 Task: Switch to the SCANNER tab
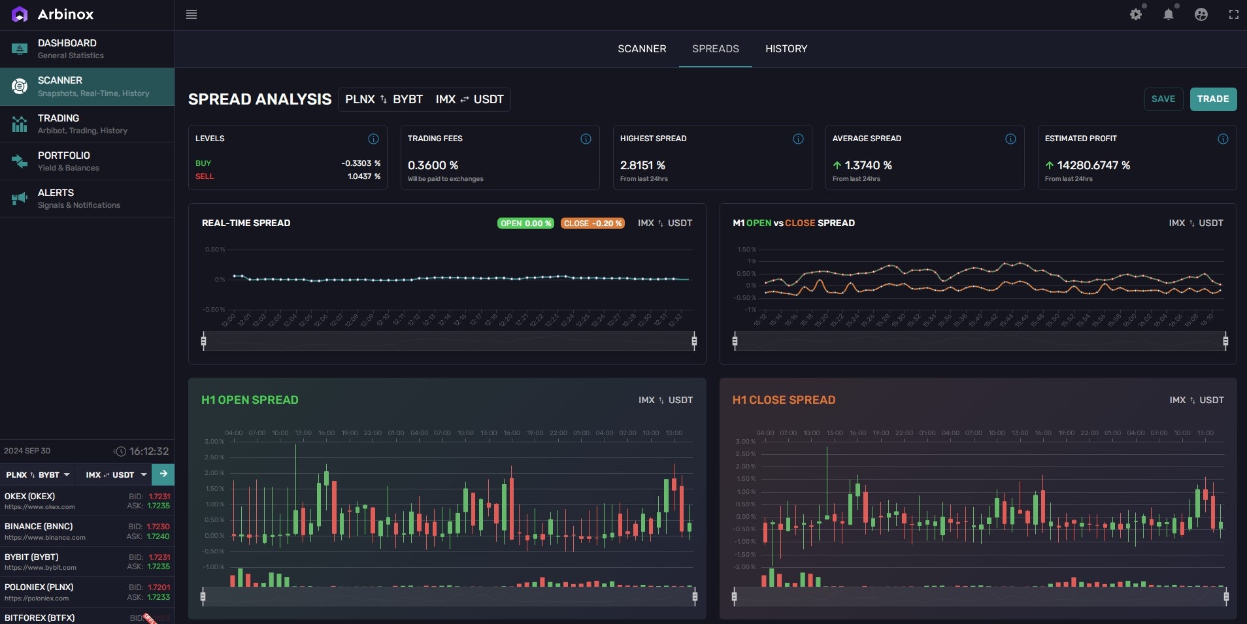pos(642,49)
